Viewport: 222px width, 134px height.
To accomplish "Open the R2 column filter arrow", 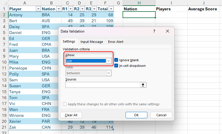I will [x=81, y=9].
